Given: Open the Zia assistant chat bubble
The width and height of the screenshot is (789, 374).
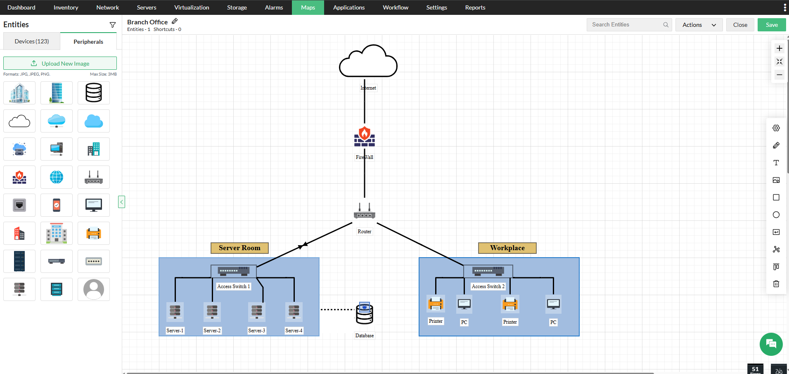Looking at the screenshot, I should pos(770,344).
